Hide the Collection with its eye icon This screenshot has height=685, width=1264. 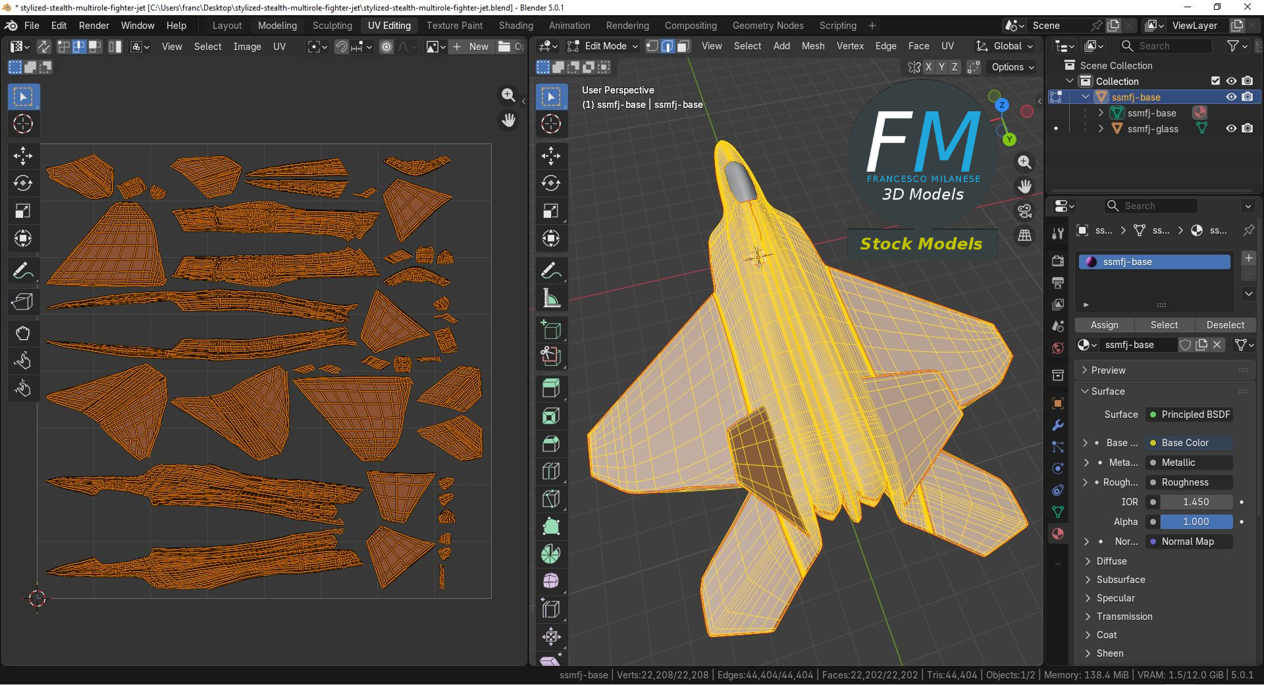point(1231,81)
